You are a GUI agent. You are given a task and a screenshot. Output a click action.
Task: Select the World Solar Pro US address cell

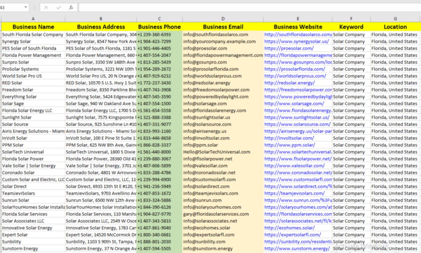(101, 76)
